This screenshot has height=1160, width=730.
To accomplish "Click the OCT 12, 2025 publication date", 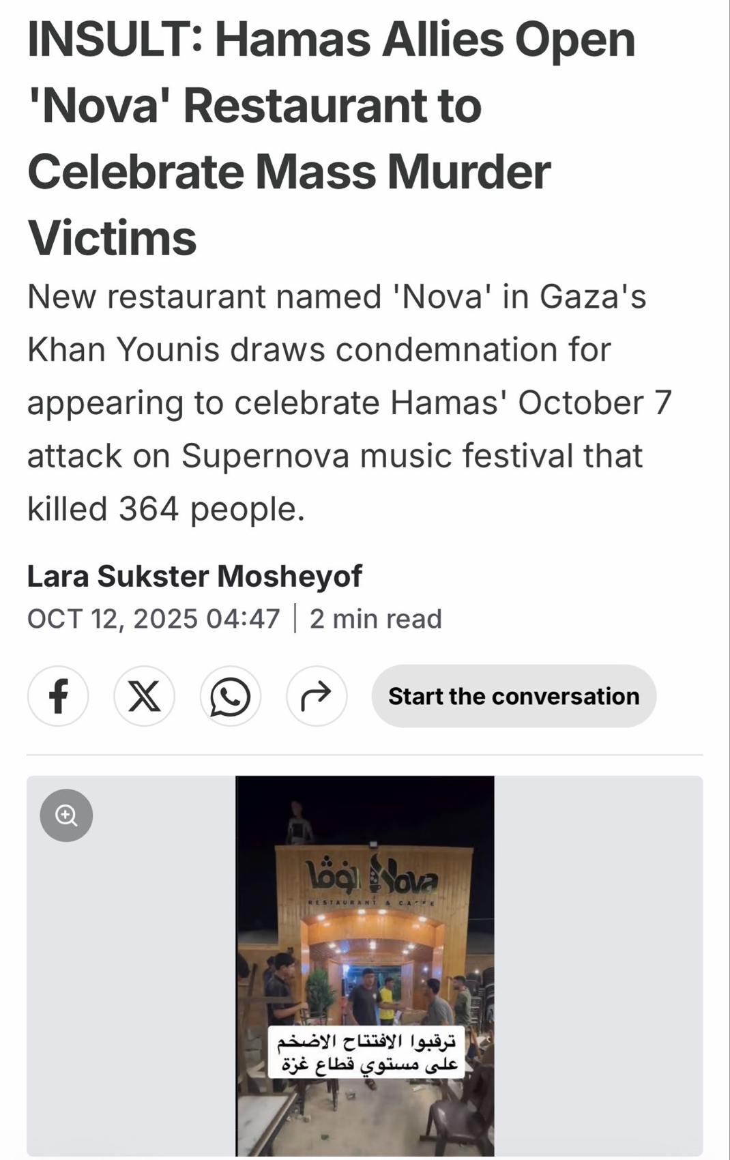I will [x=154, y=619].
